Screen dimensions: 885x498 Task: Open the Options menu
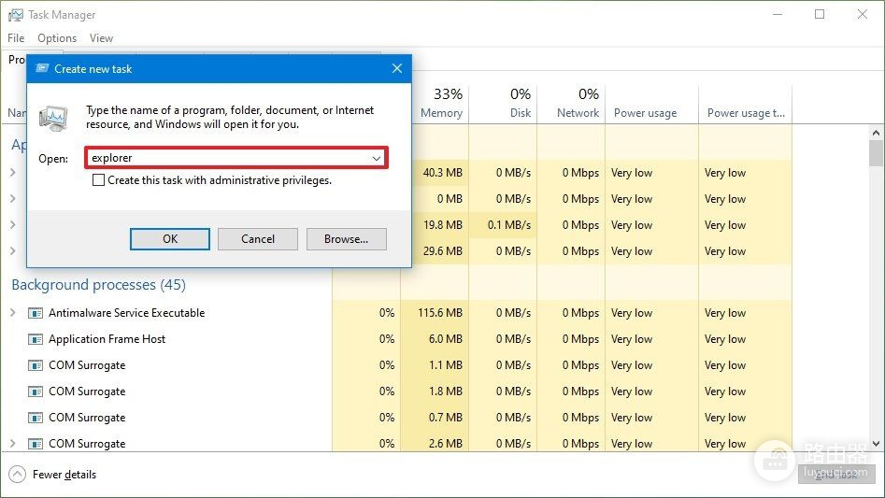57,37
